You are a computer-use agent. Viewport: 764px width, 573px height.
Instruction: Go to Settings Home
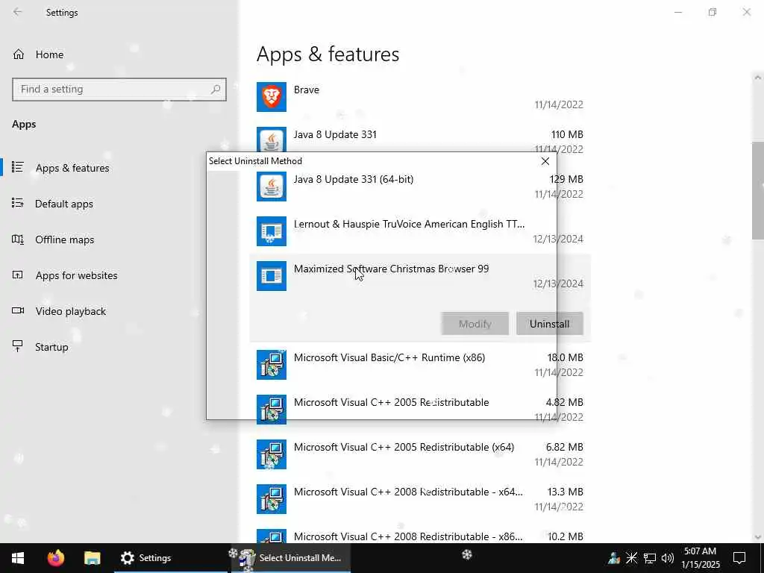click(x=49, y=54)
